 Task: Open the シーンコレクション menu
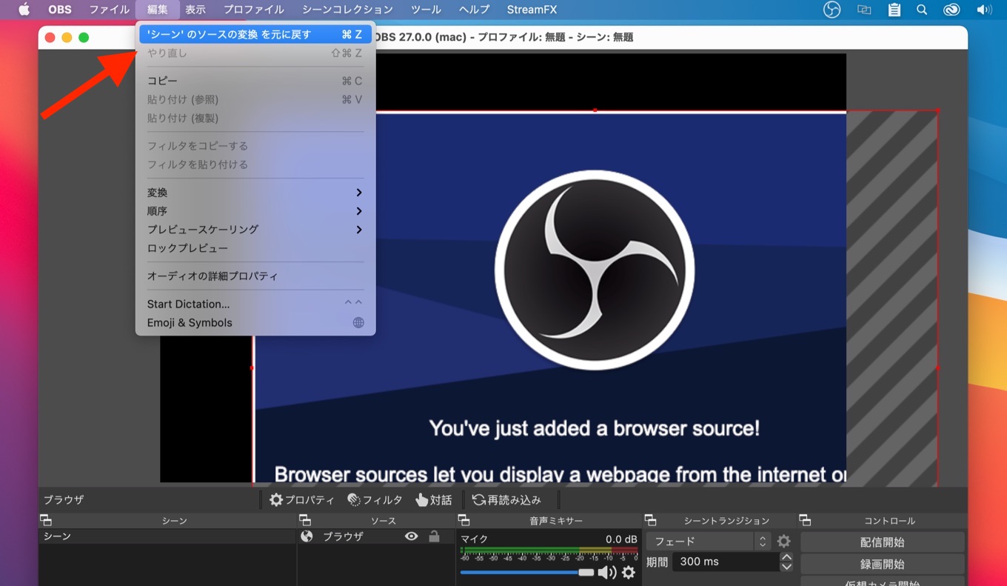pos(348,10)
